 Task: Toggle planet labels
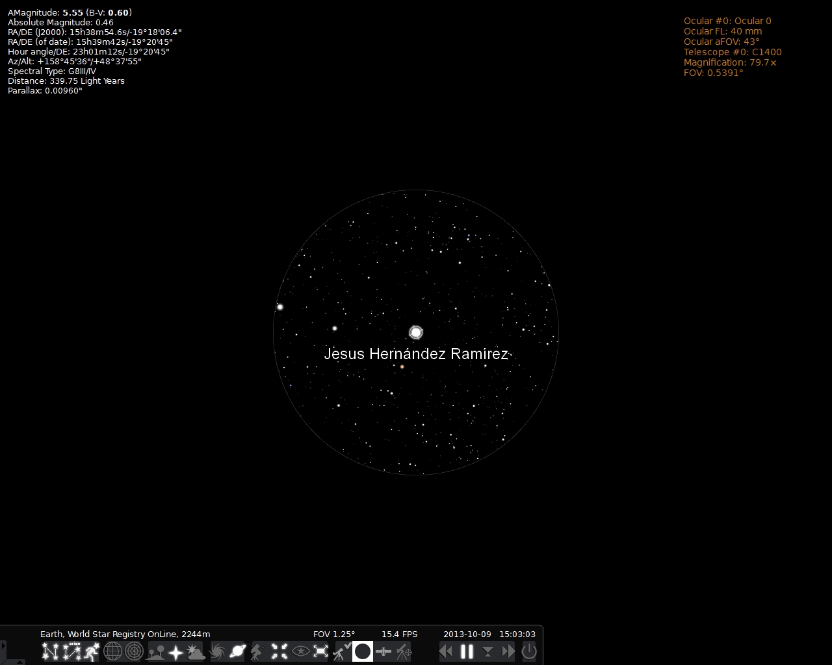(238, 651)
